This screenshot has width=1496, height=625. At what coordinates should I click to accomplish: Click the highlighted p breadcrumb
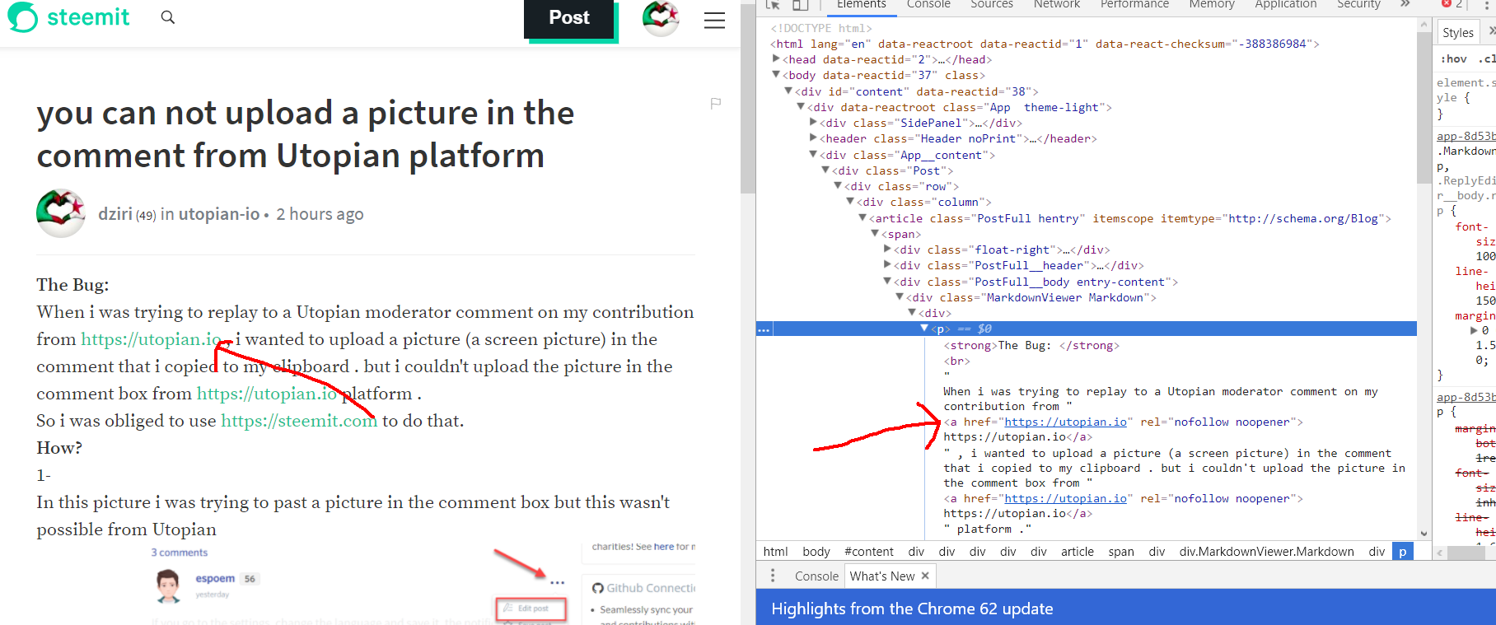(1402, 552)
